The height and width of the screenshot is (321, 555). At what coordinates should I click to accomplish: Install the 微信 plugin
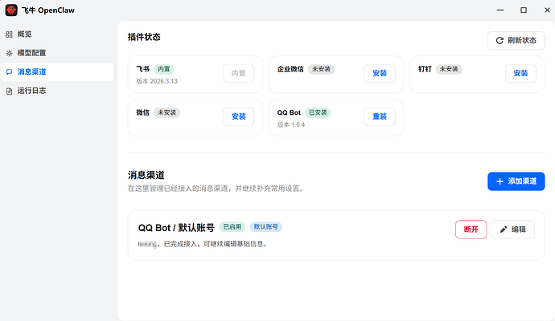[x=239, y=116]
